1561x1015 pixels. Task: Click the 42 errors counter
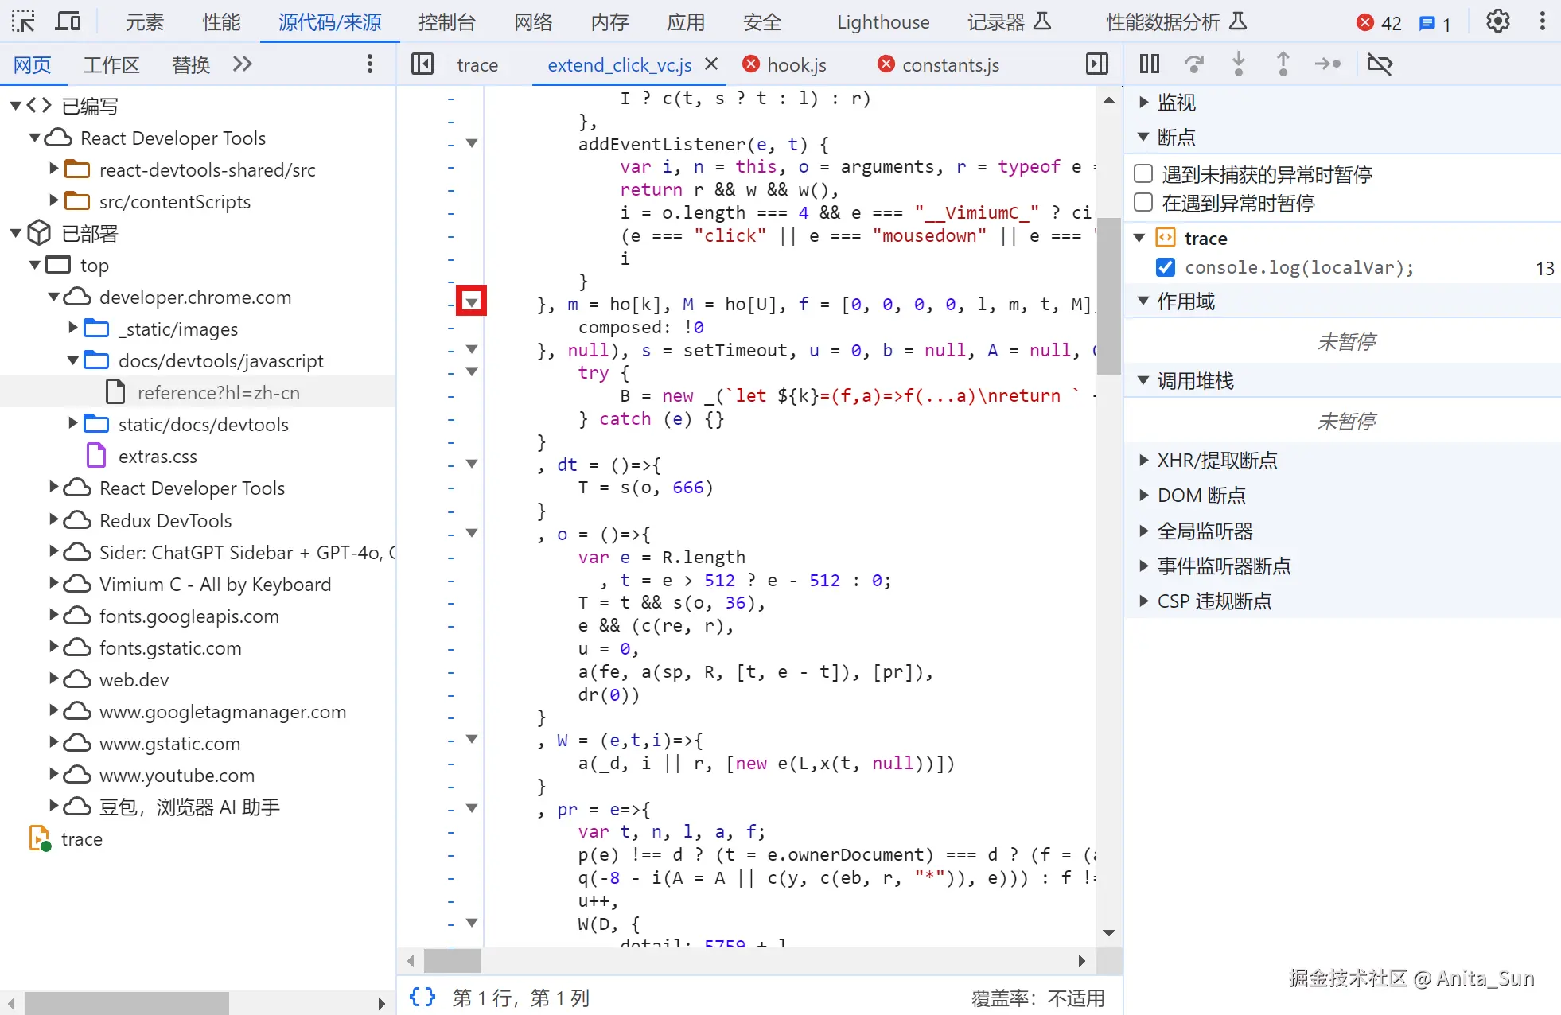(1380, 23)
